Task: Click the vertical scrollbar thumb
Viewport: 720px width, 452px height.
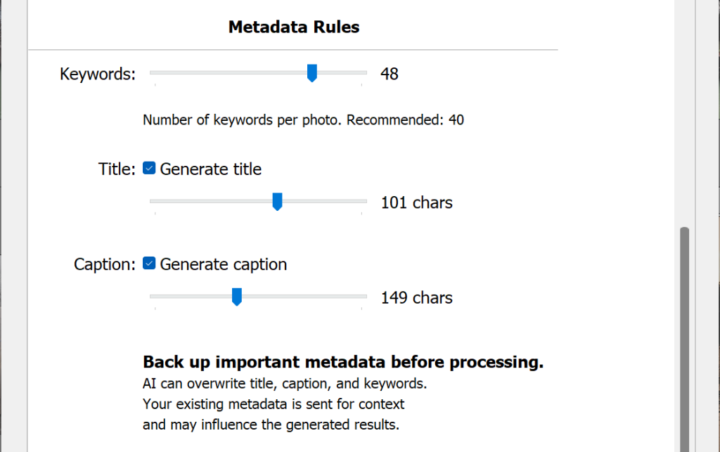Action: pos(684,337)
